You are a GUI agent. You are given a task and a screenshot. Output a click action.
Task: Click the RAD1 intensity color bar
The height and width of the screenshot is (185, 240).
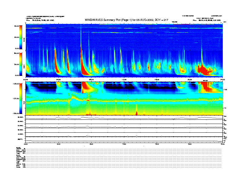coord(21,64)
